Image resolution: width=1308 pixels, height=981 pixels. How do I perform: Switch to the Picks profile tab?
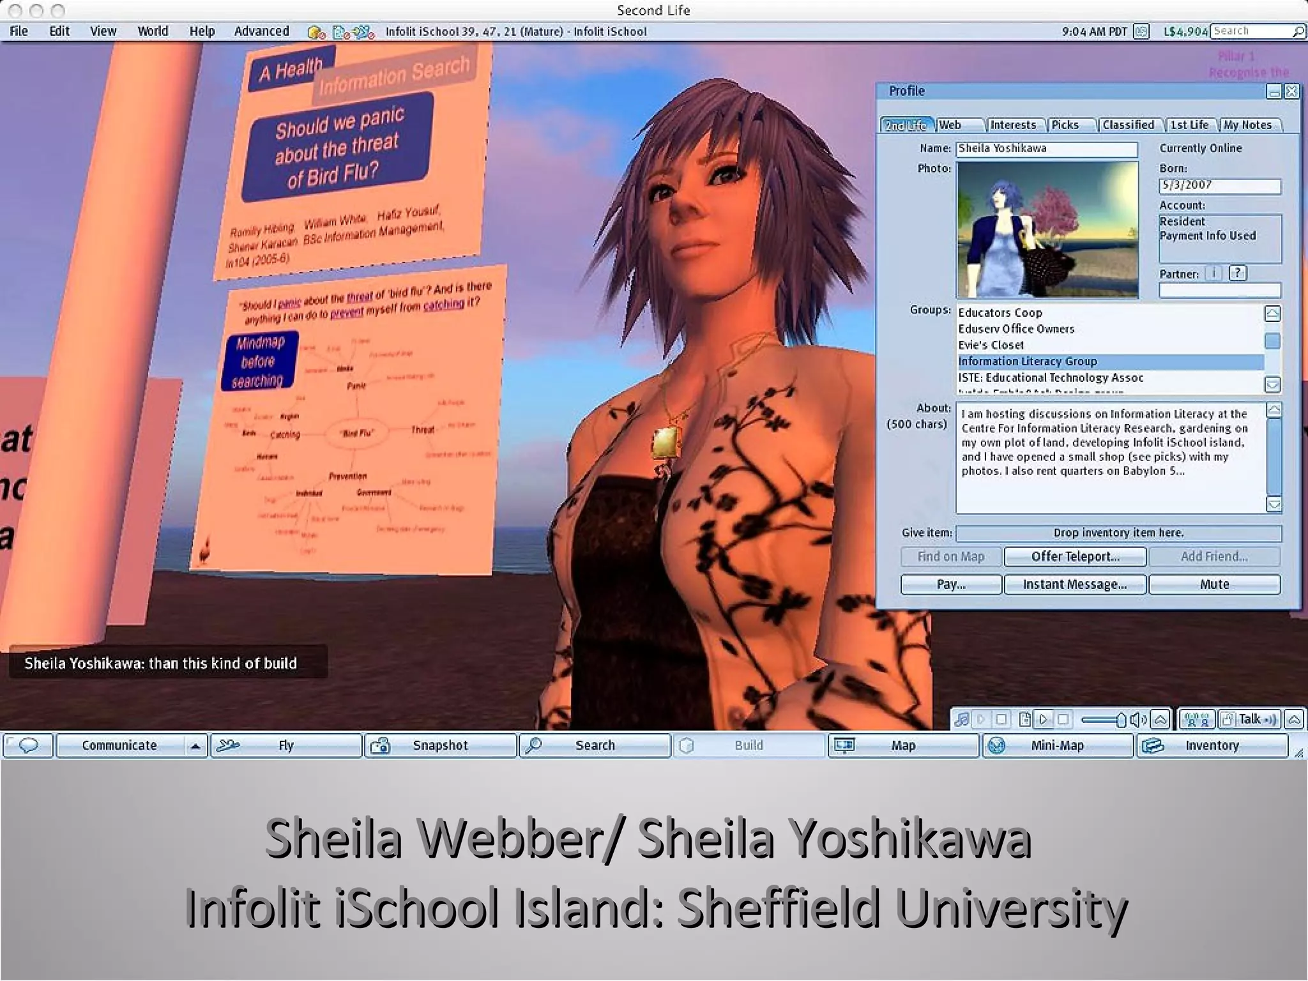click(x=1072, y=125)
